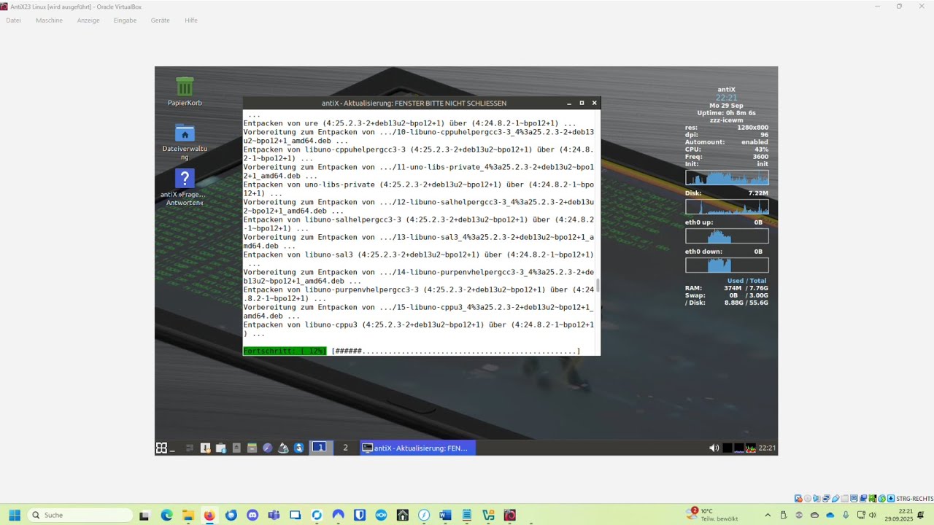Image resolution: width=934 pixels, height=525 pixels.
Task: Click the volume speaker icon in antiX tray
Action: (714, 448)
